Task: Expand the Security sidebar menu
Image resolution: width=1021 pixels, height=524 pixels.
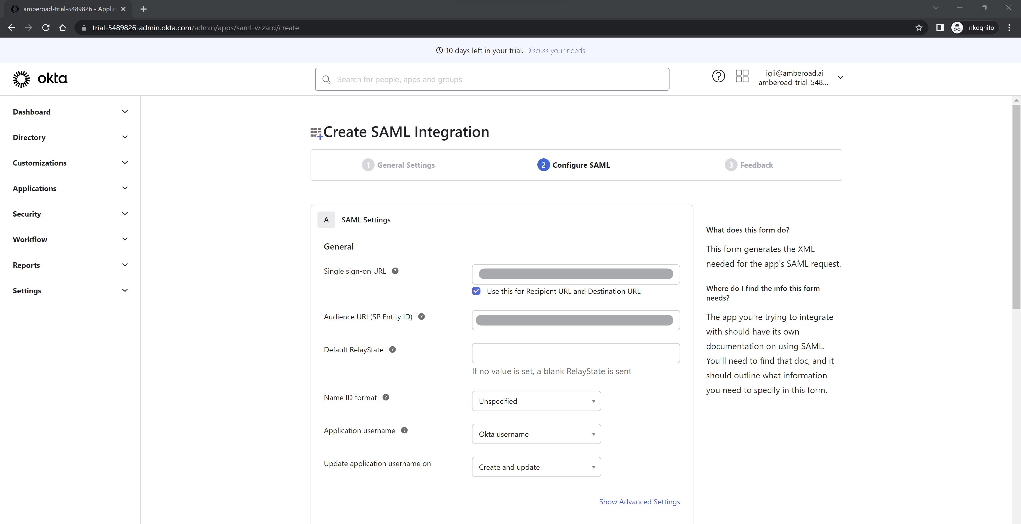Action: pos(70,214)
